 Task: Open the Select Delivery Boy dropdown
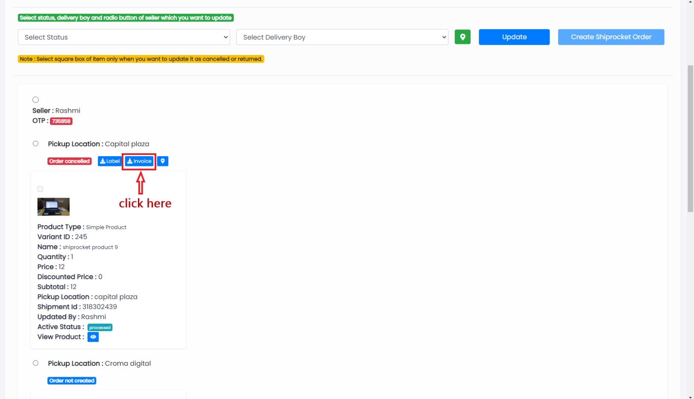click(x=342, y=37)
